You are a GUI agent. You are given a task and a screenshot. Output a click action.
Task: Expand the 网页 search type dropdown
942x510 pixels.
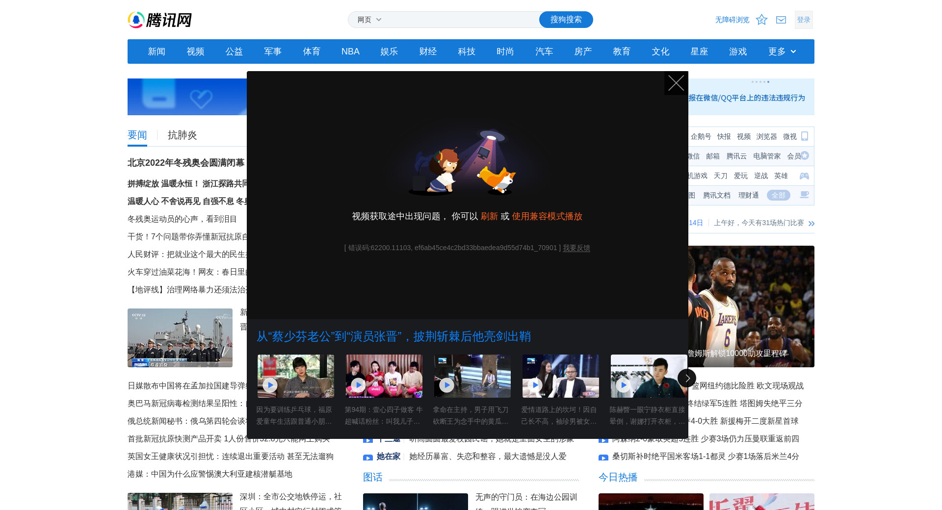(369, 20)
